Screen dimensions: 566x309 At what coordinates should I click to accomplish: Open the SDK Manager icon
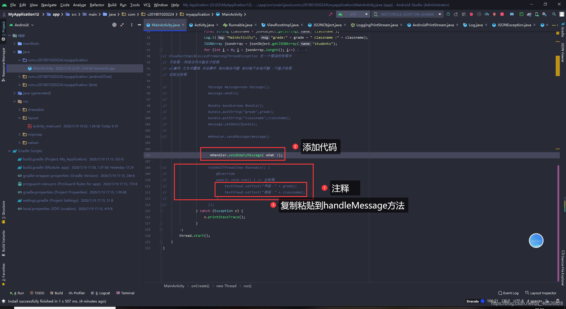pyautogui.click(x=544, y=14)
